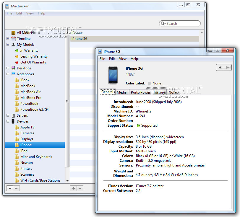
Task: Open the MacBook Air folder icon
Action: click(17, 92)
